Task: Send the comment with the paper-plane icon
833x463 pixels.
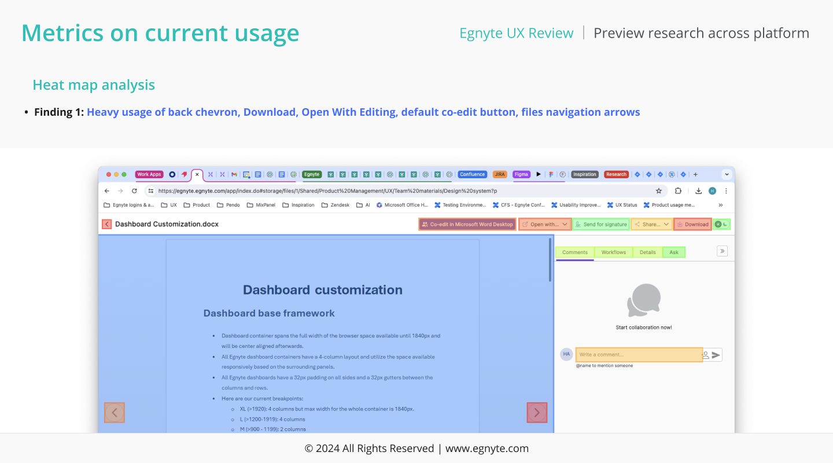Action: 716,355
